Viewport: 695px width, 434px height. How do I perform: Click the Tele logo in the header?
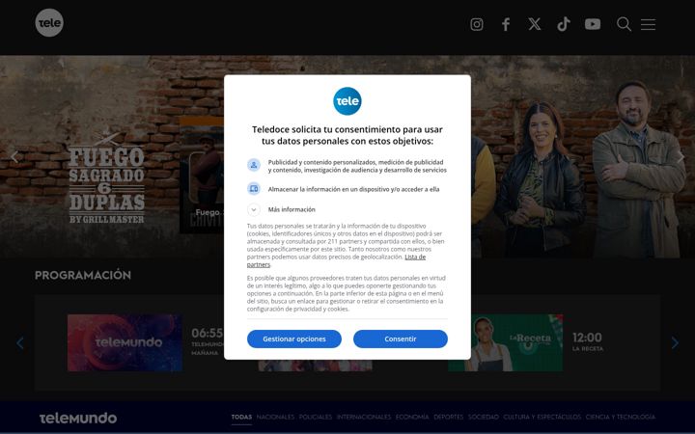point(49,22)
